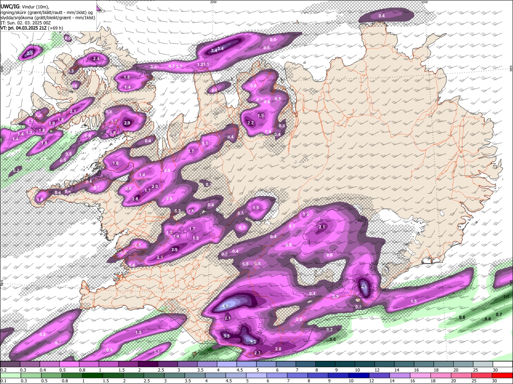Click the 4.9 snowfall maximum label
Image resolution: width=513 pixels, height=384 pixels.
pyautogui.click(x=225, y=306)
